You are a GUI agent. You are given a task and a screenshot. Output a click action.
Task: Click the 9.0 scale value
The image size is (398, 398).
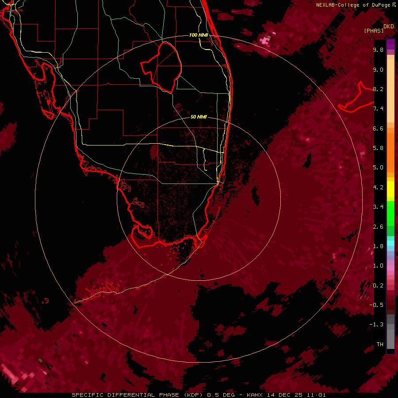point(378,69)
